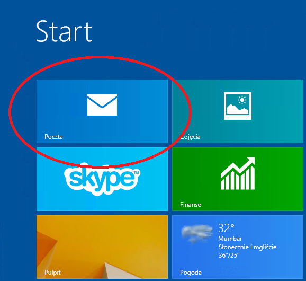Image resolution: width=306 pixels, height=281 pixels.
Task: Click the TM mark on Skype logo
Action: pyautogui.click(x=136, y=172)
